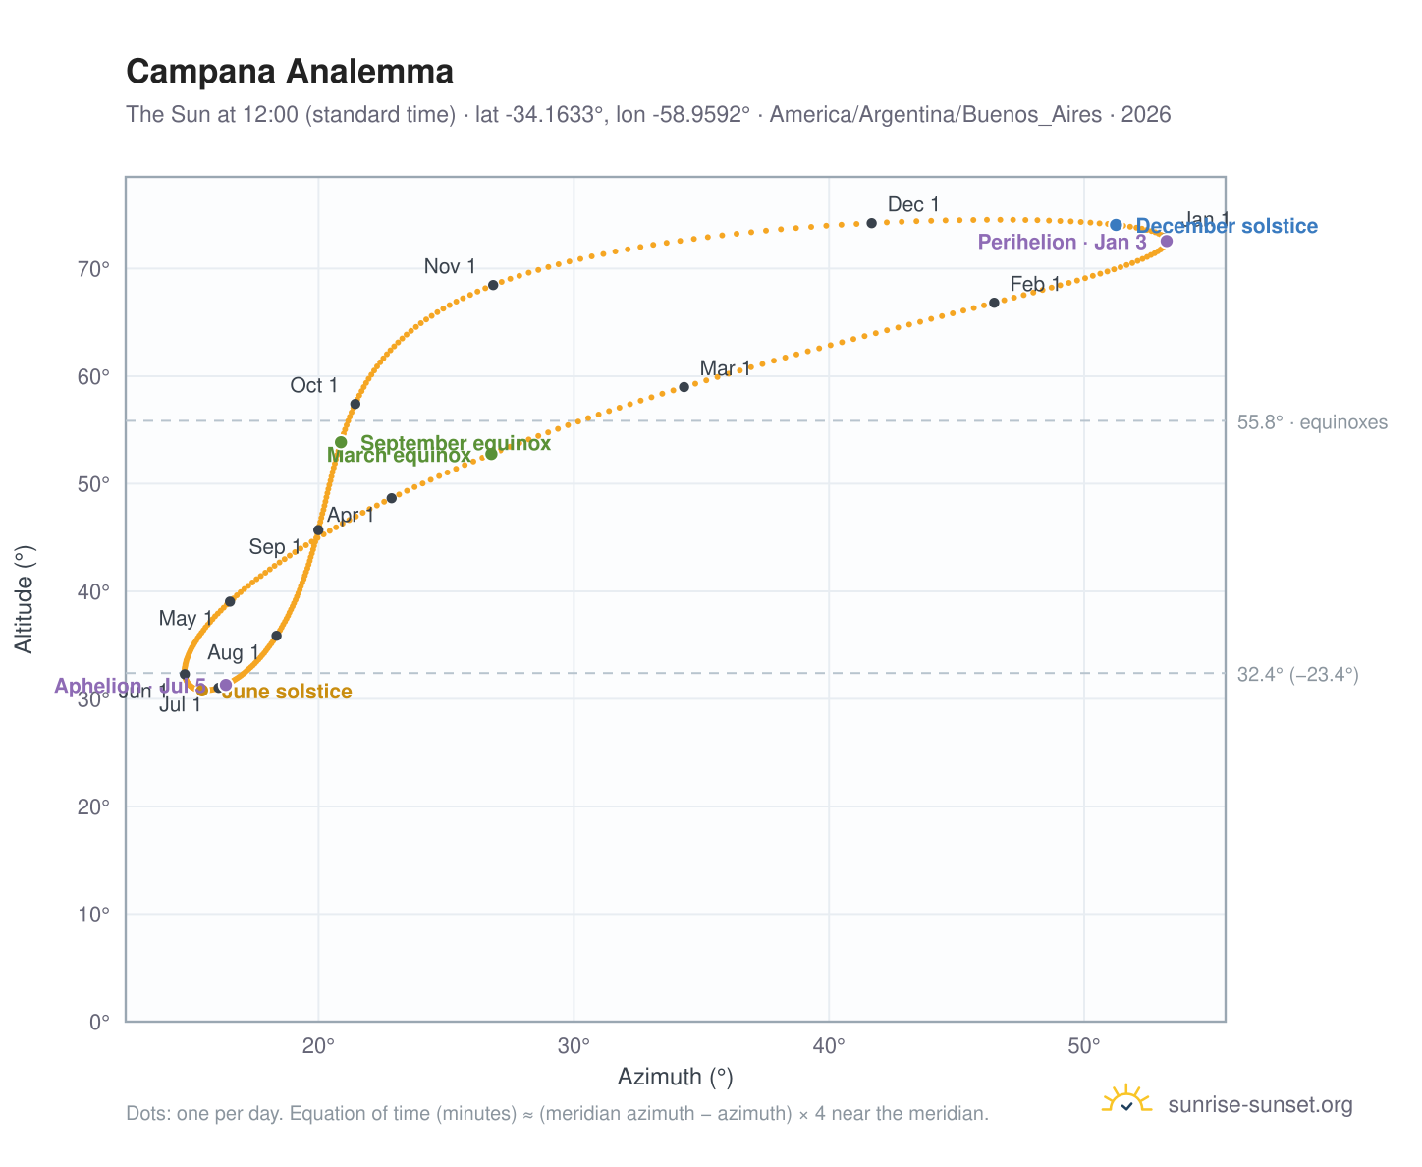Open the sunrise-sunset.org link
1422x1167 pixels.
1260,1105
